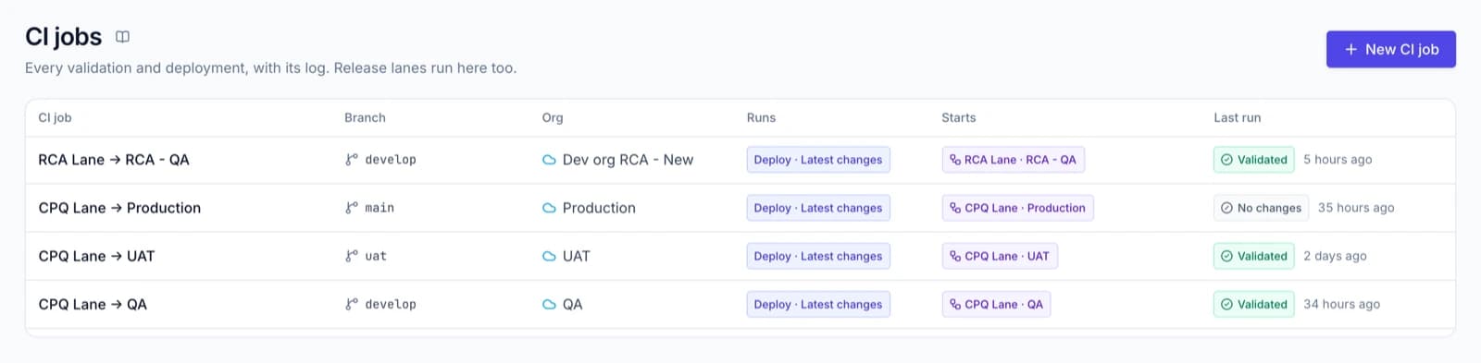1481x363 pixels.
Task: Click the CI job column header
Action: [55, 117]
